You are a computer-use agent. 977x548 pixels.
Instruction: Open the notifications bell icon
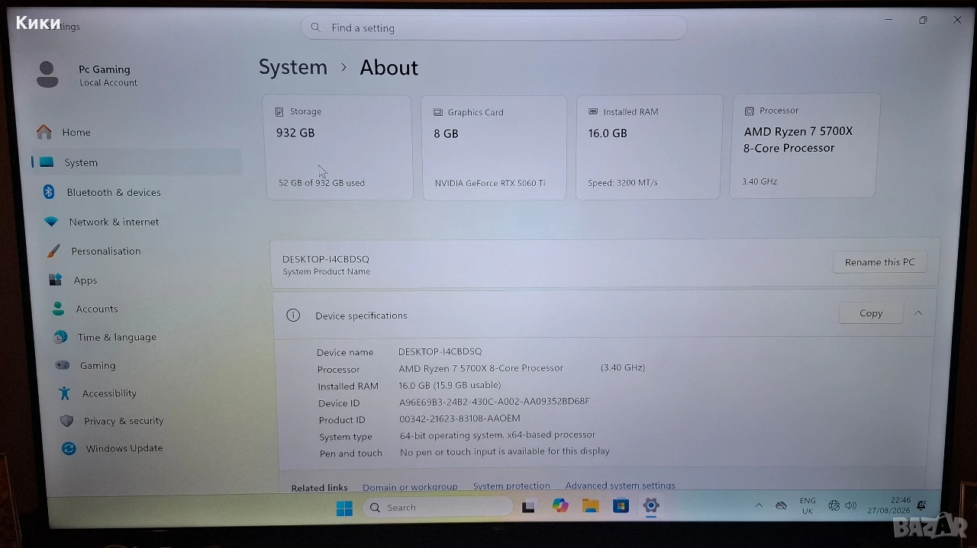(x=922, y=505)
